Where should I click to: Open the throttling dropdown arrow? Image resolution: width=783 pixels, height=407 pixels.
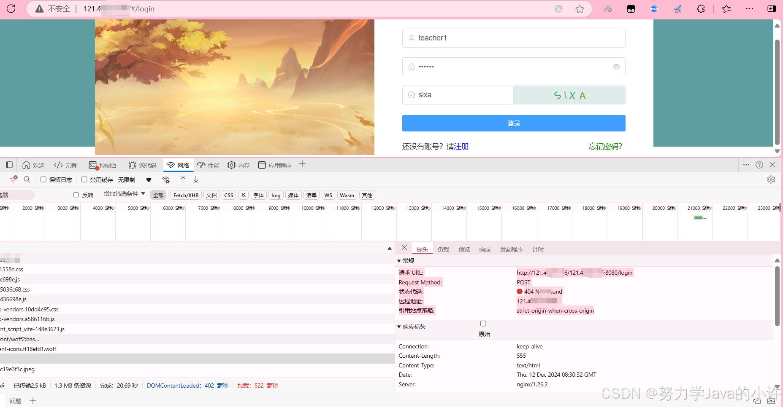tap(149, 180)
